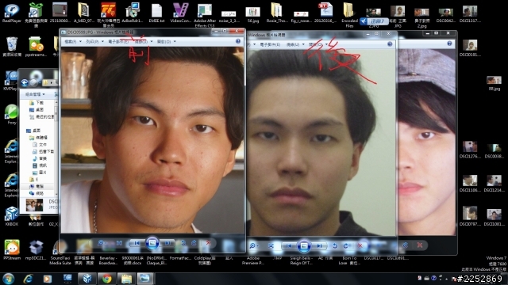Screen dimensions: 508x285
Task: Open 組合管理 dropdown in Explorer window
Action: pyautogui.click(x=35, y=94)
